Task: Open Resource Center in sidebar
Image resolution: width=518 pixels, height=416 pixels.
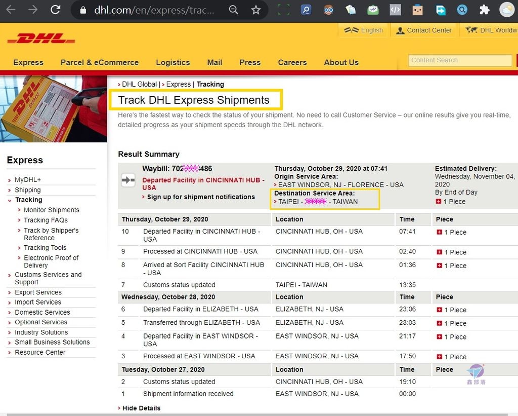Action: point(40,353)
